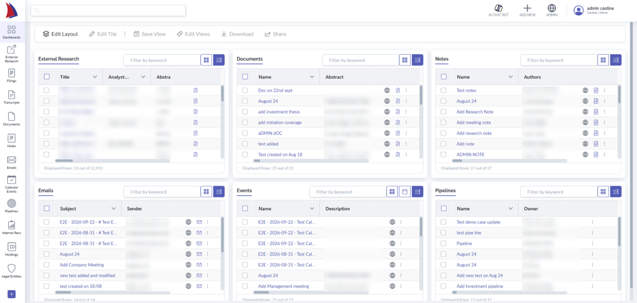Open Emails from the sidebar
Viewport: 637px width, 303px height.
[x=11, y=163]
